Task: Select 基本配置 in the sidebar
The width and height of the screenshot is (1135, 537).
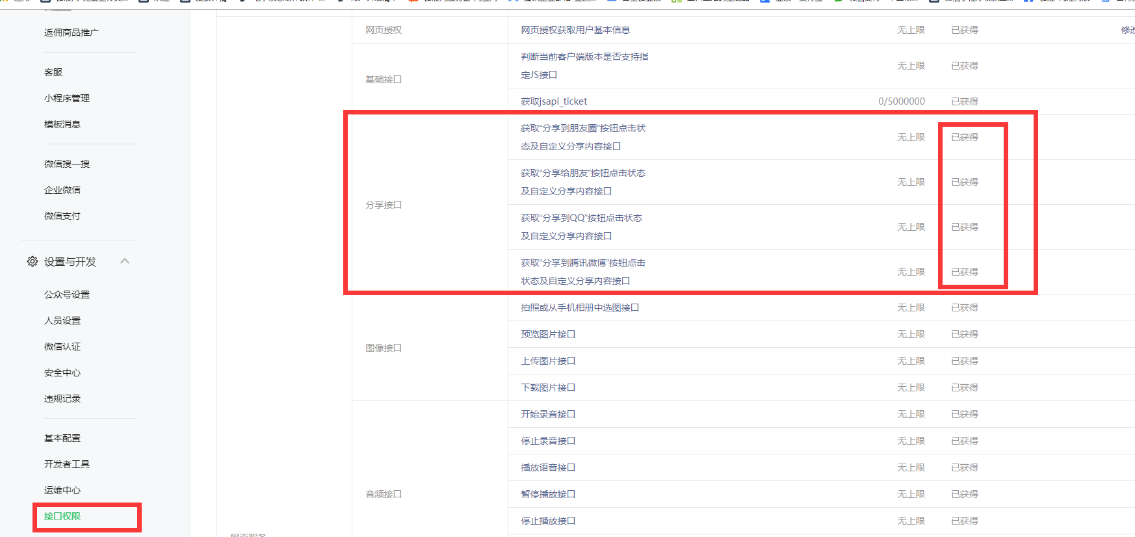Action: (x=62, y=438)
